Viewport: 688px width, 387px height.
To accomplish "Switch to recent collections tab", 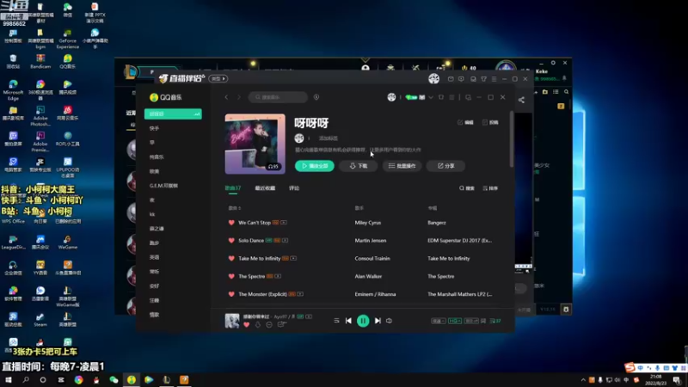I will click(x=265, y=188).
